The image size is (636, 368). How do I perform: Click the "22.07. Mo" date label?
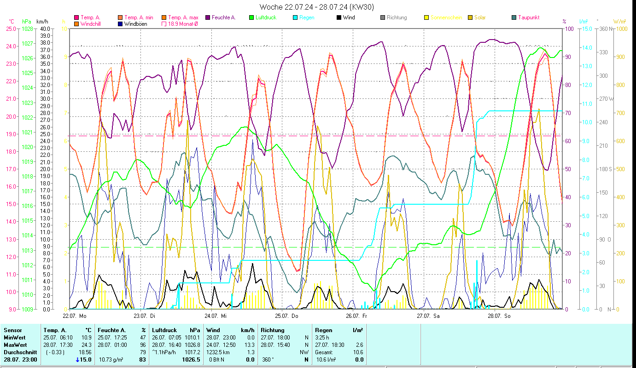tap(74, 316)
